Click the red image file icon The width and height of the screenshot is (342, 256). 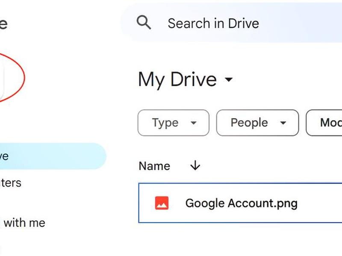tap(162, 203)
